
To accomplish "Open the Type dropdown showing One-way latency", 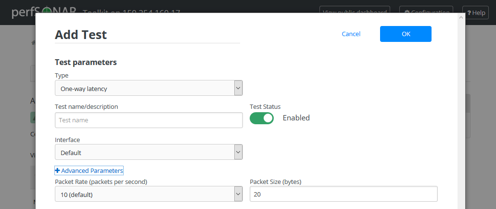I will [149, 88].
